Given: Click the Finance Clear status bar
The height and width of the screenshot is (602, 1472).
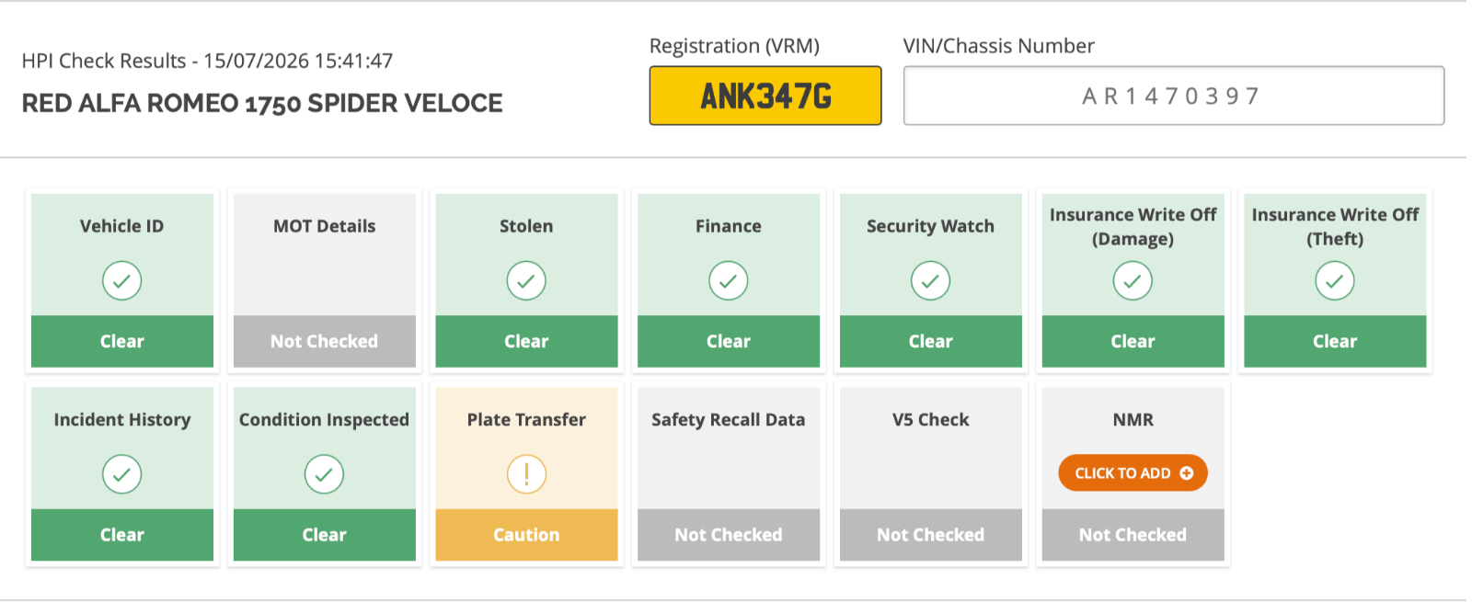Looking at the screenshot, I should point(729,342).
